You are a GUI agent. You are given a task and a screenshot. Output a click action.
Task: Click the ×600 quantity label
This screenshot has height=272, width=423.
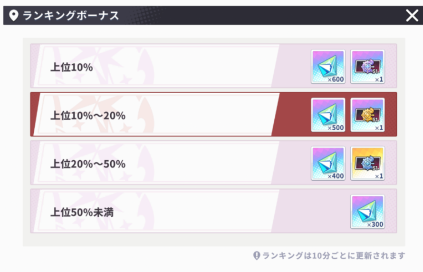(335, 79)
